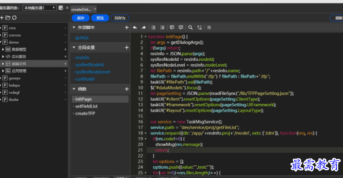This screenshot has width=343, height=178.
Task: Expand the 数据模型 tree node
Action: [x=3, y=49]
